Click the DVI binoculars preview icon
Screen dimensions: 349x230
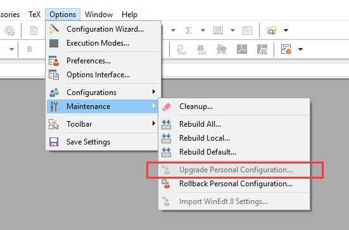201,49
